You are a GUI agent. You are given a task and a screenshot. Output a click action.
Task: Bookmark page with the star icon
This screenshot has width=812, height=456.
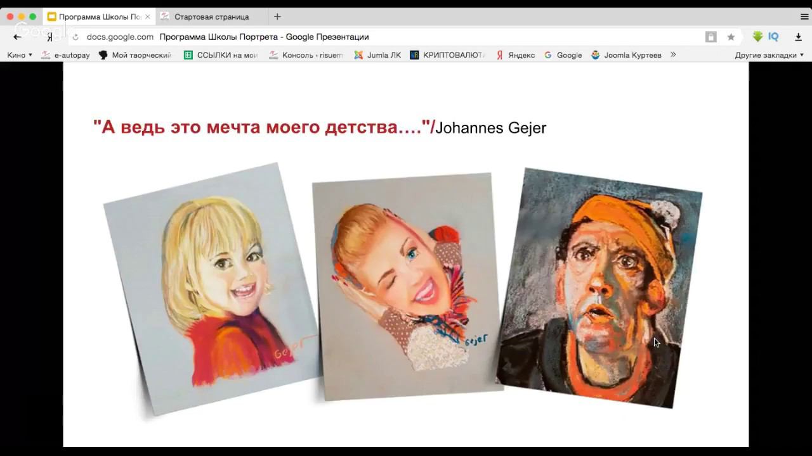731,37
